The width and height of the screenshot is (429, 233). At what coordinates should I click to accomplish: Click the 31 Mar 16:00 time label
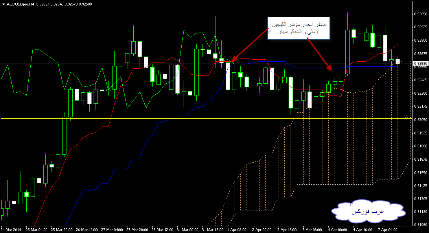tap(213, 230)
